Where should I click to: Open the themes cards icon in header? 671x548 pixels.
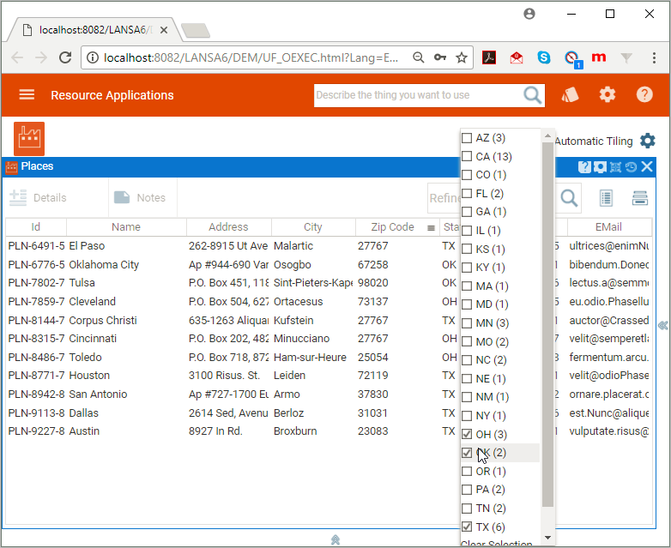570,94
